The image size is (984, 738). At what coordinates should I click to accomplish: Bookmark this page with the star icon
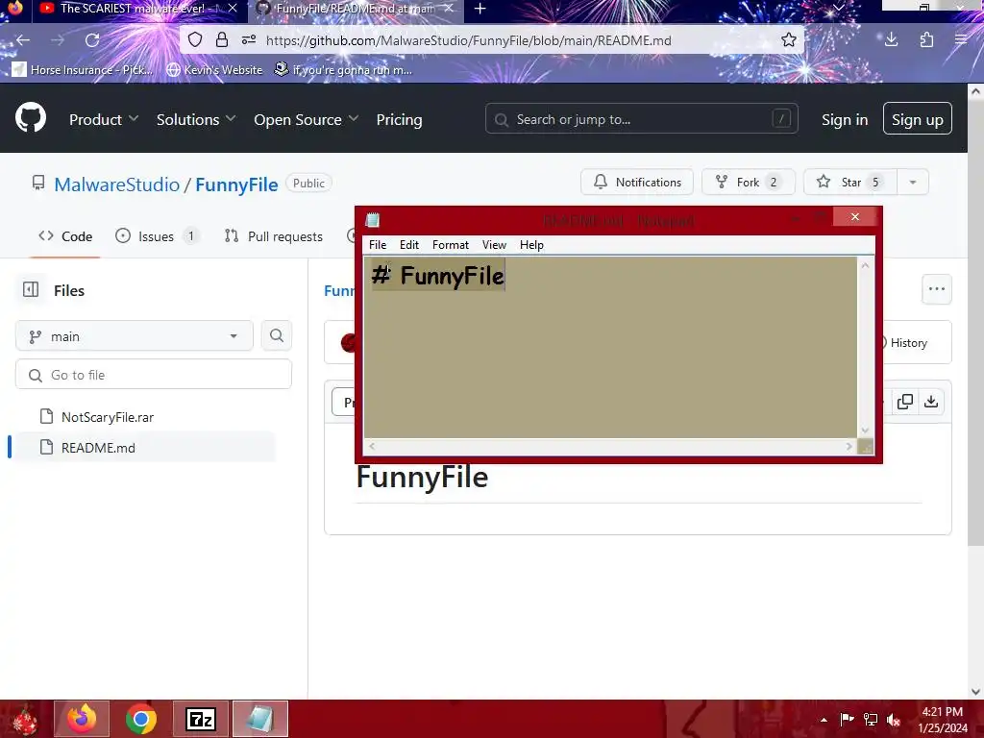pyautogui.click(x=789, y=40)
